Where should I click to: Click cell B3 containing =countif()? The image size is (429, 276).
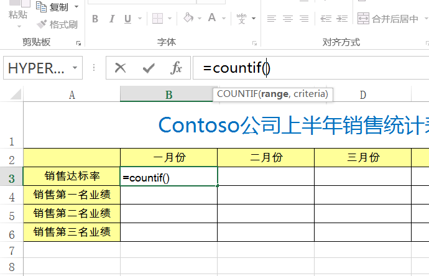[x=169, y=177]
